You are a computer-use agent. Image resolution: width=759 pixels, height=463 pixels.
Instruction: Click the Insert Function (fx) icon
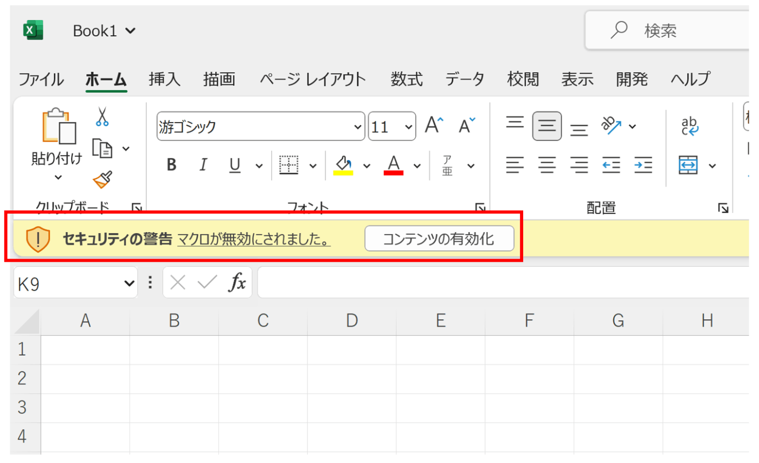[237, 282]
